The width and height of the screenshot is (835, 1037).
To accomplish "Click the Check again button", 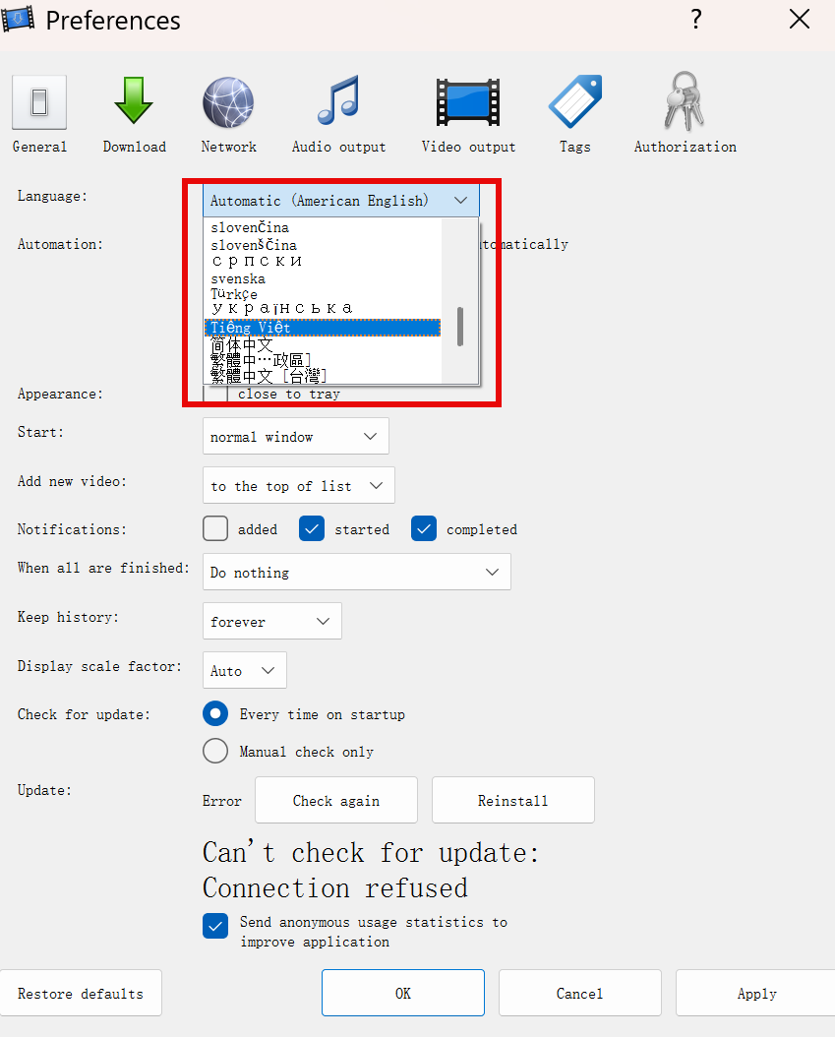I will point(336,801).
